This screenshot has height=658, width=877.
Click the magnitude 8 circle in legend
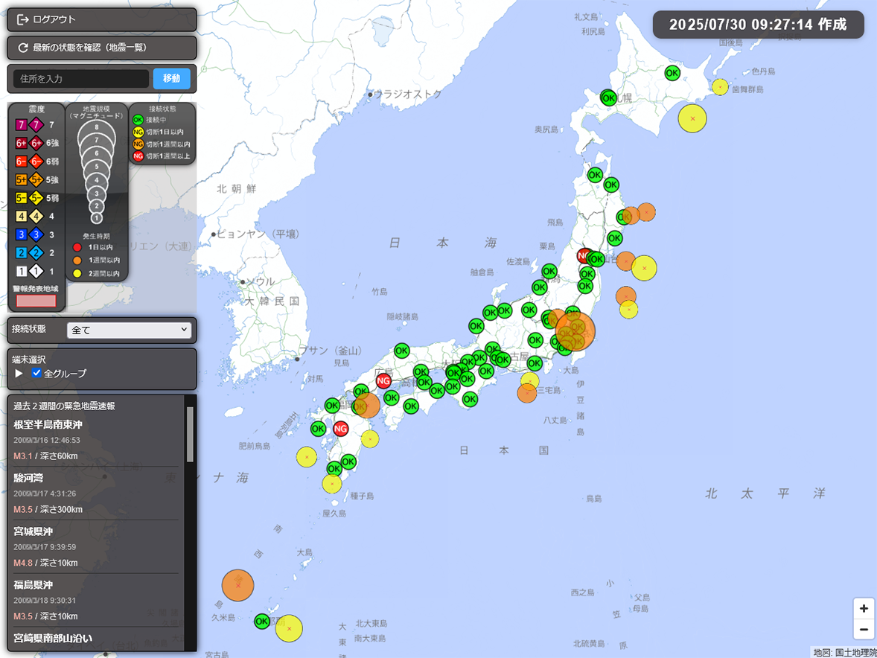[96, 129]
